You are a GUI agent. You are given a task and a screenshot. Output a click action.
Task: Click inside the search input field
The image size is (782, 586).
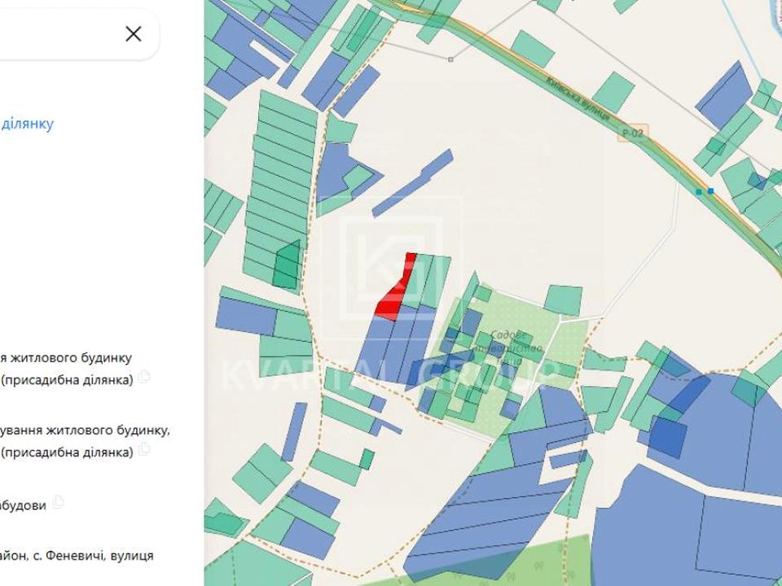click(x=57, y=33)
